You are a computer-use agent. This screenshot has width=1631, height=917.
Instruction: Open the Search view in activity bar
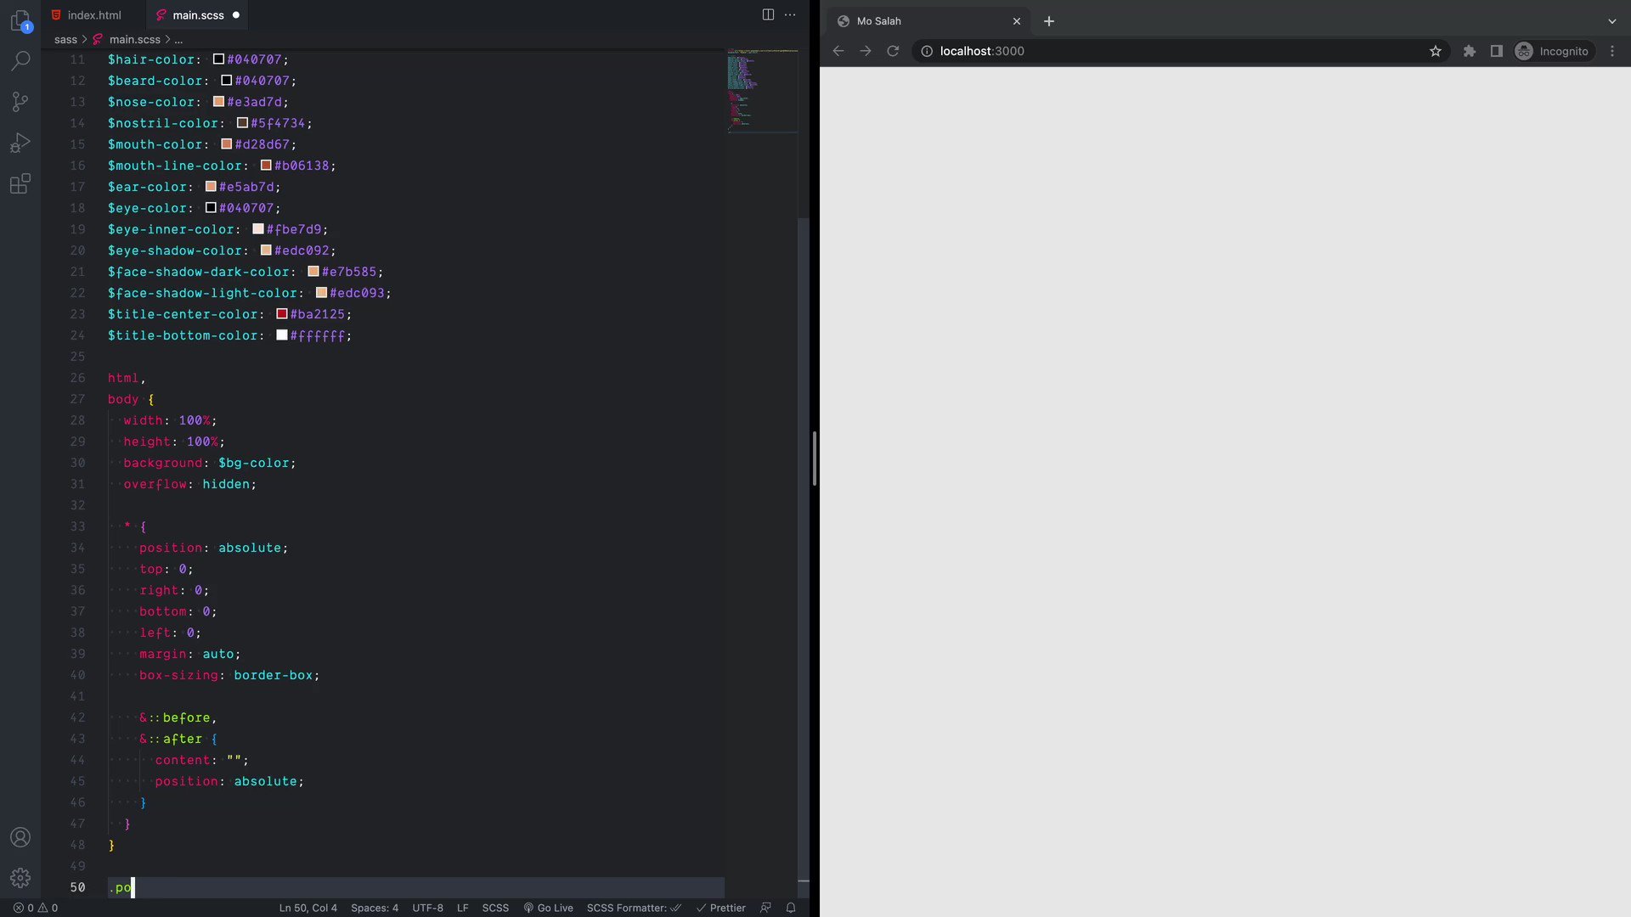(20, 61)
